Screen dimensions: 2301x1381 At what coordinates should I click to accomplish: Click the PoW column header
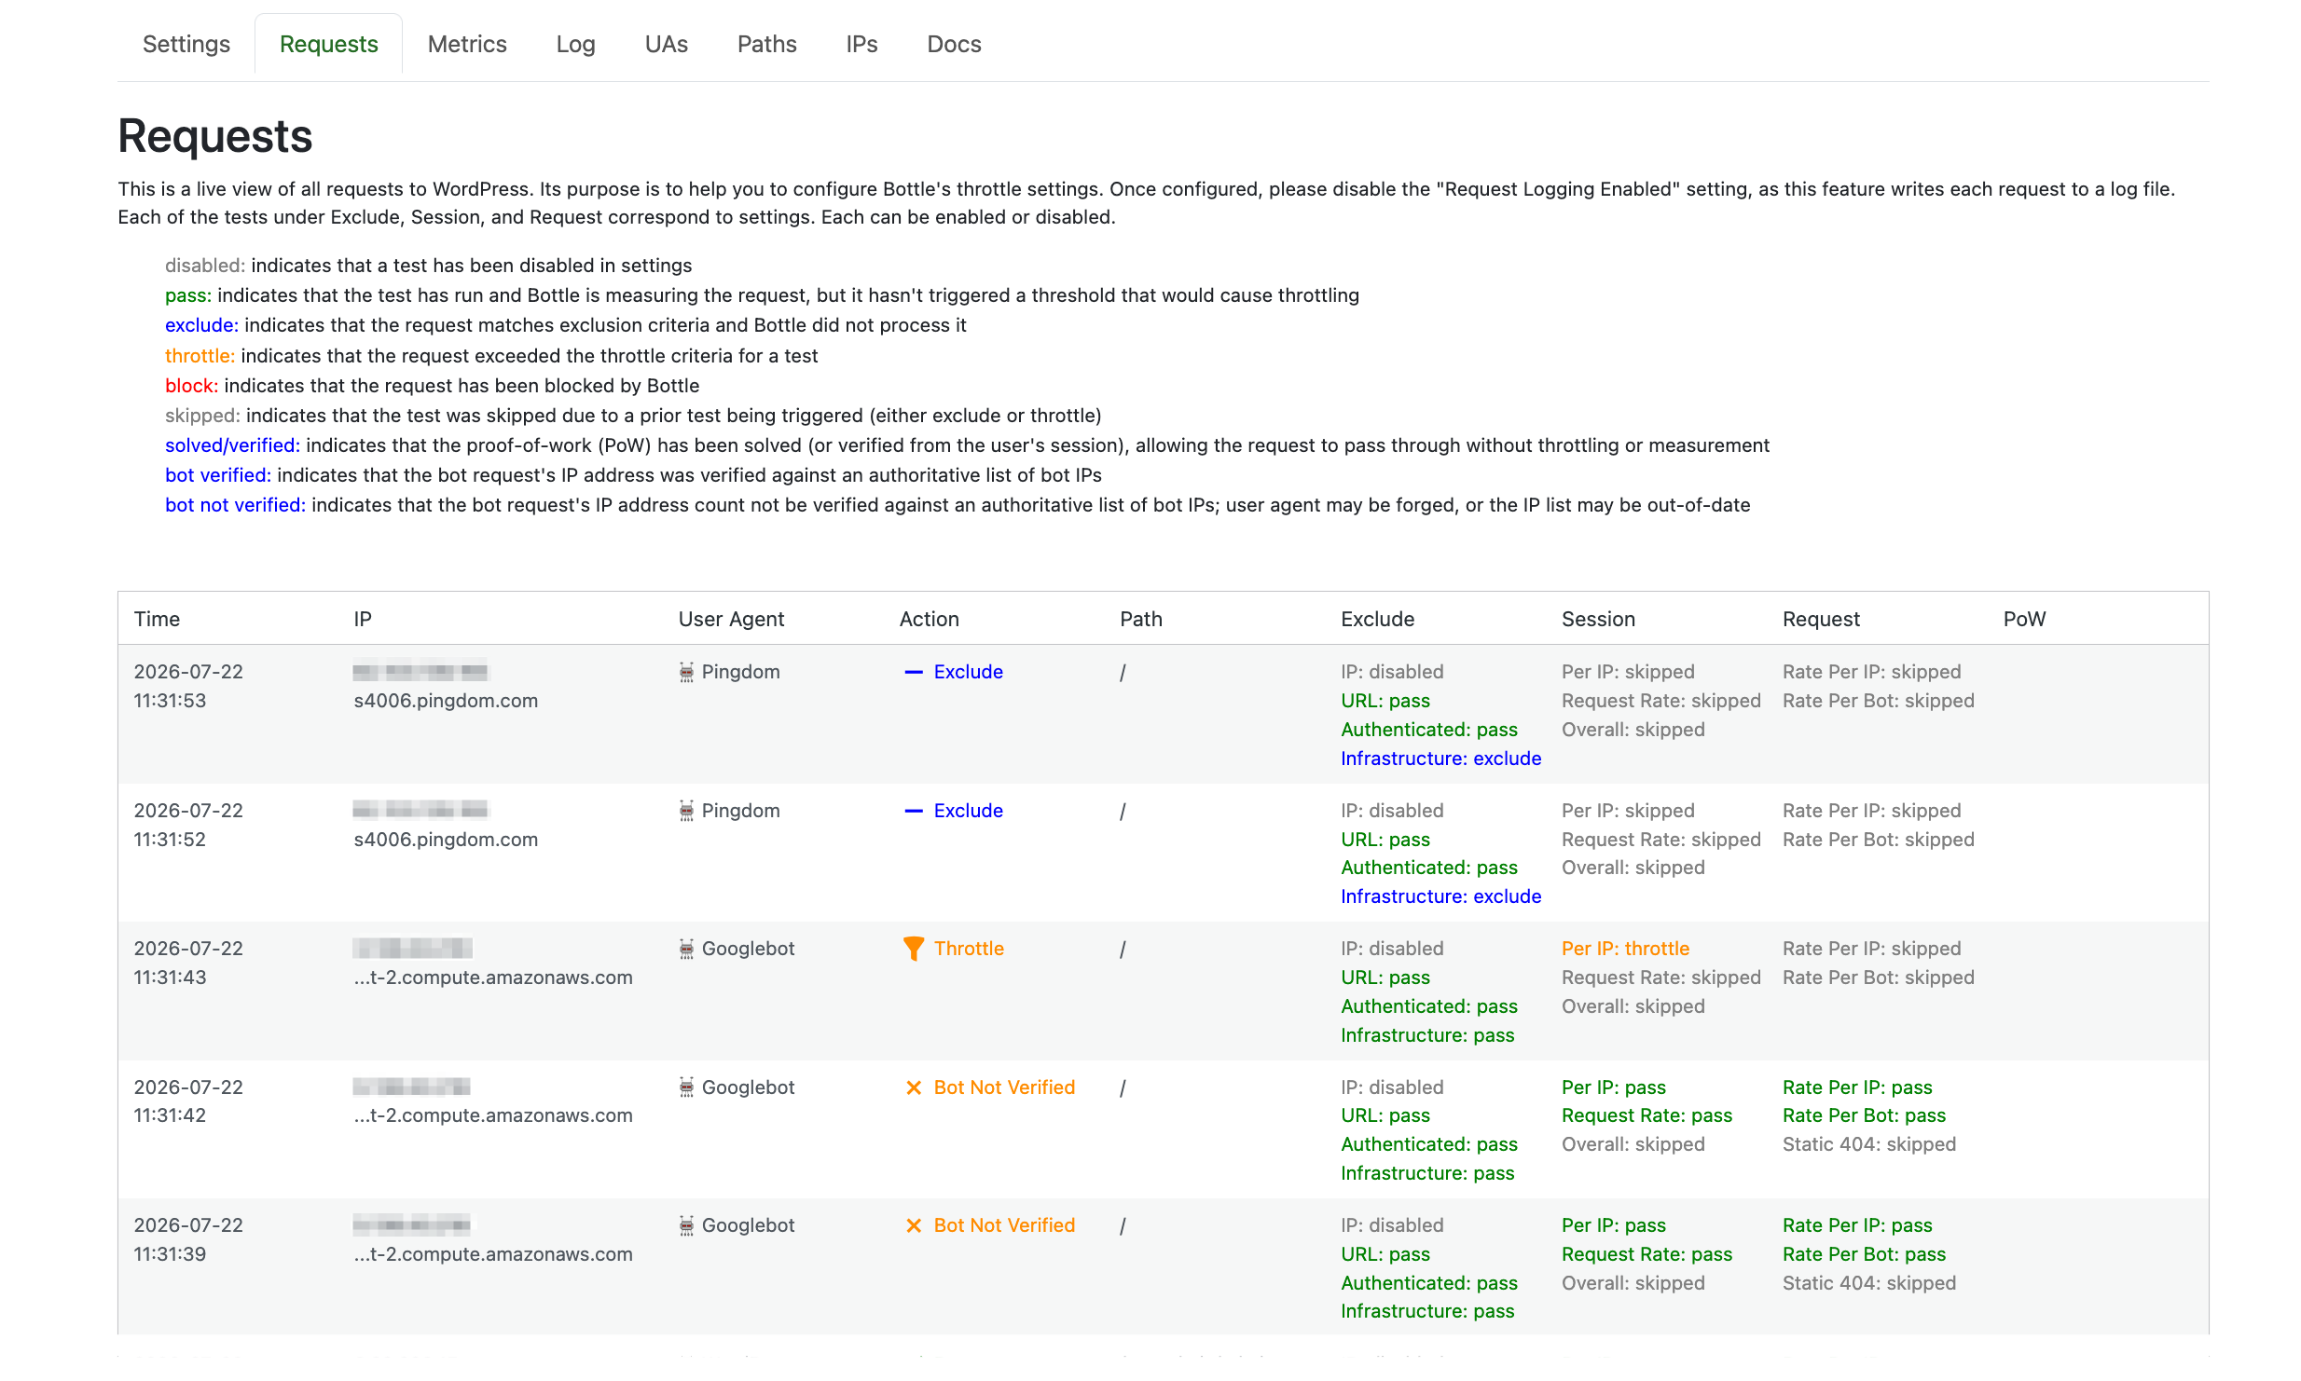[2024, 619]
